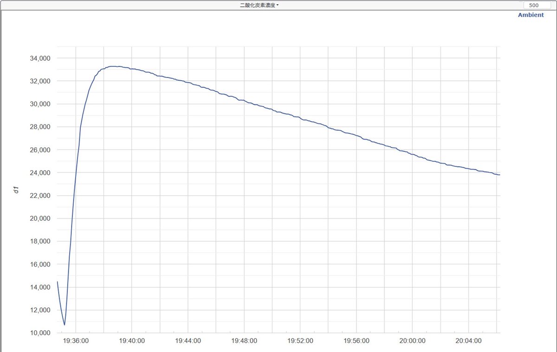Screen dimensions: 557x352
Task: Open the 二酸化炭素濃度 chart title dropdown
Action: pyautogui.click(x=259, y=5)
